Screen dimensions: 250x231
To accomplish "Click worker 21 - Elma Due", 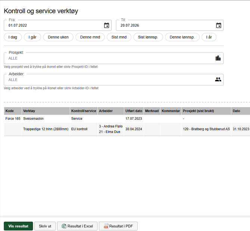I will 110,132.
